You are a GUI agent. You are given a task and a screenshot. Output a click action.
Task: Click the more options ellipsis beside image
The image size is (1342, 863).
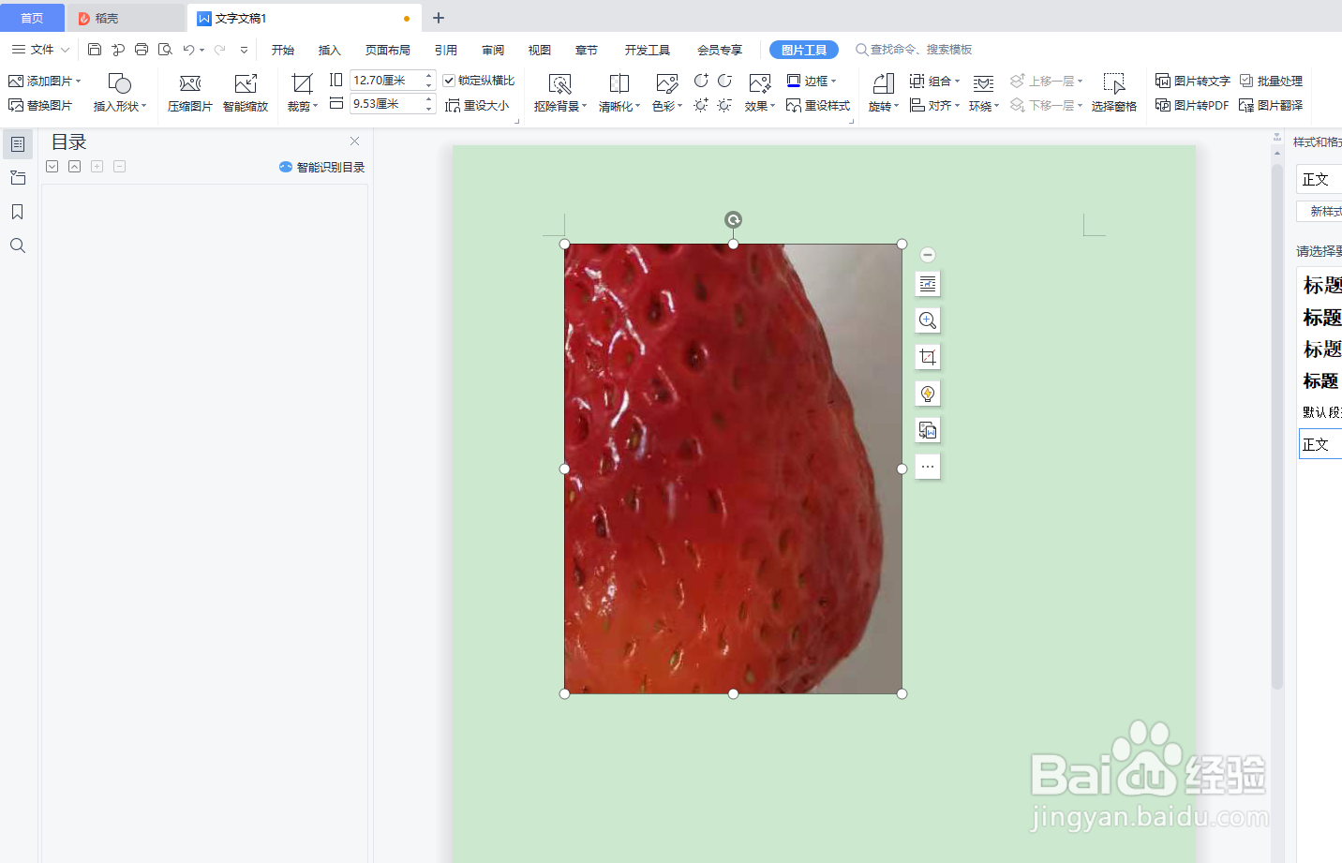(x=928, y=467)
